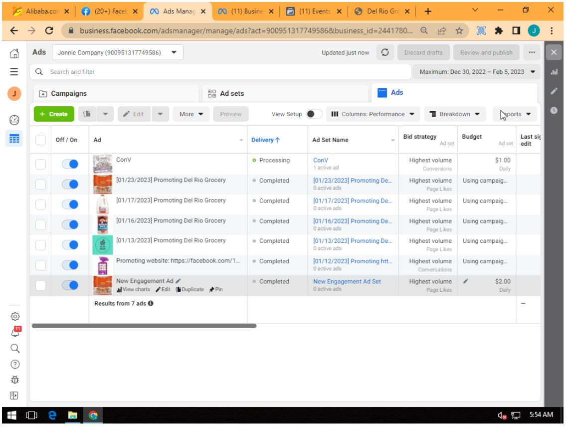Viewport: 566px width, 427px height.
Task: Open notifications bell with 11 badge
Action: coord(15,332)
